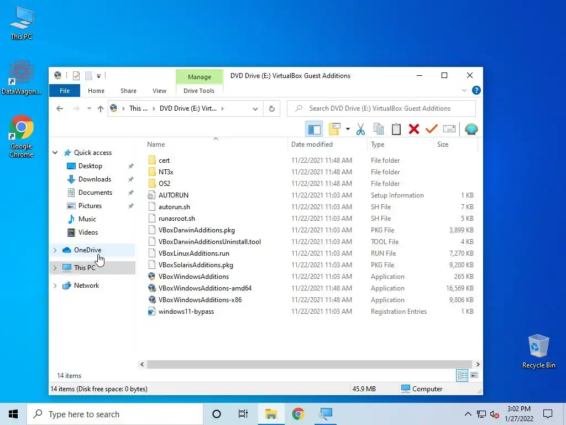This screenshot has height=425, width=566.
Task: Open Documents in navigation pane
Action: (95, 193)
